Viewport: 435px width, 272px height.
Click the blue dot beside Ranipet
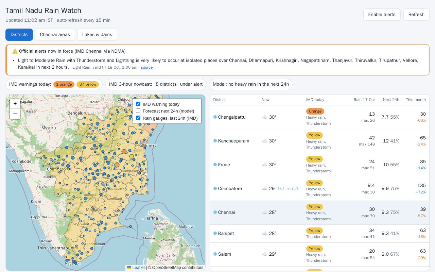(215, 233)
